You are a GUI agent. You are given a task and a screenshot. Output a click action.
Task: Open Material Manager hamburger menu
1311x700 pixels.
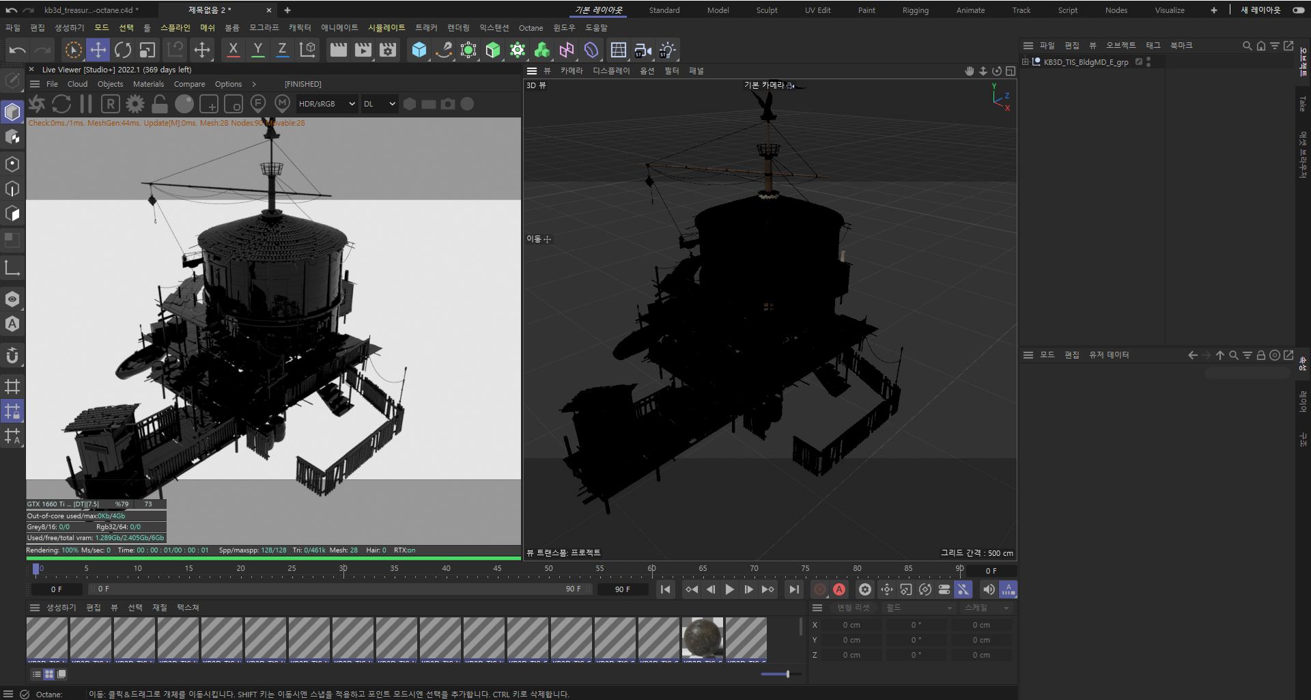[35, 608]
